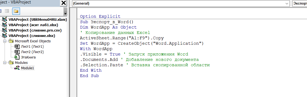307x97 pixels.
Task: Click the Sub Экспорт_в_Word() line
Action: 107,22
